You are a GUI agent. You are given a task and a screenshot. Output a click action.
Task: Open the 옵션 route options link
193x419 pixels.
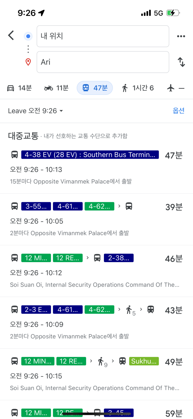click(178, 111)
